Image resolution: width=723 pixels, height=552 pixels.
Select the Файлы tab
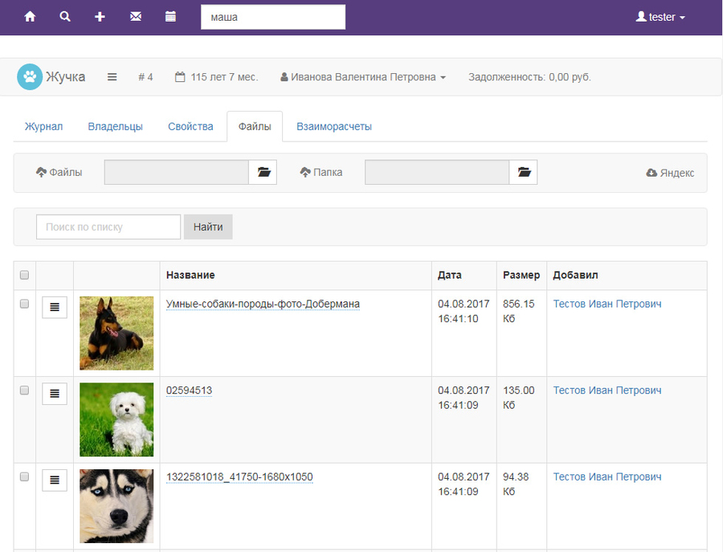(255, 126)
